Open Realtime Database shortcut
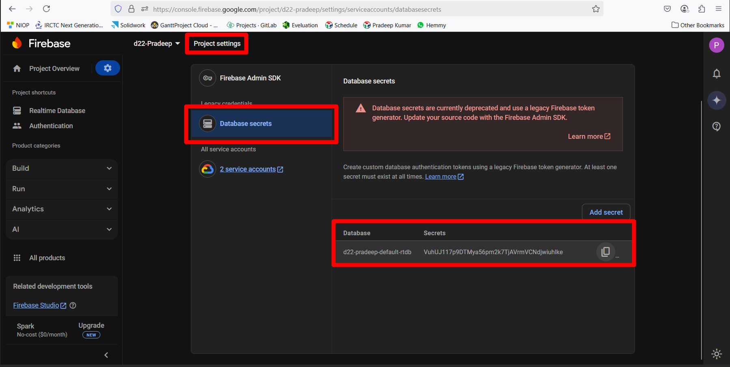 tap(57, 111)
